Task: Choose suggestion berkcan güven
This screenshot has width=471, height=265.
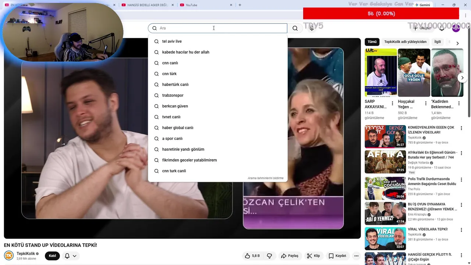Action: pos(217,106)
